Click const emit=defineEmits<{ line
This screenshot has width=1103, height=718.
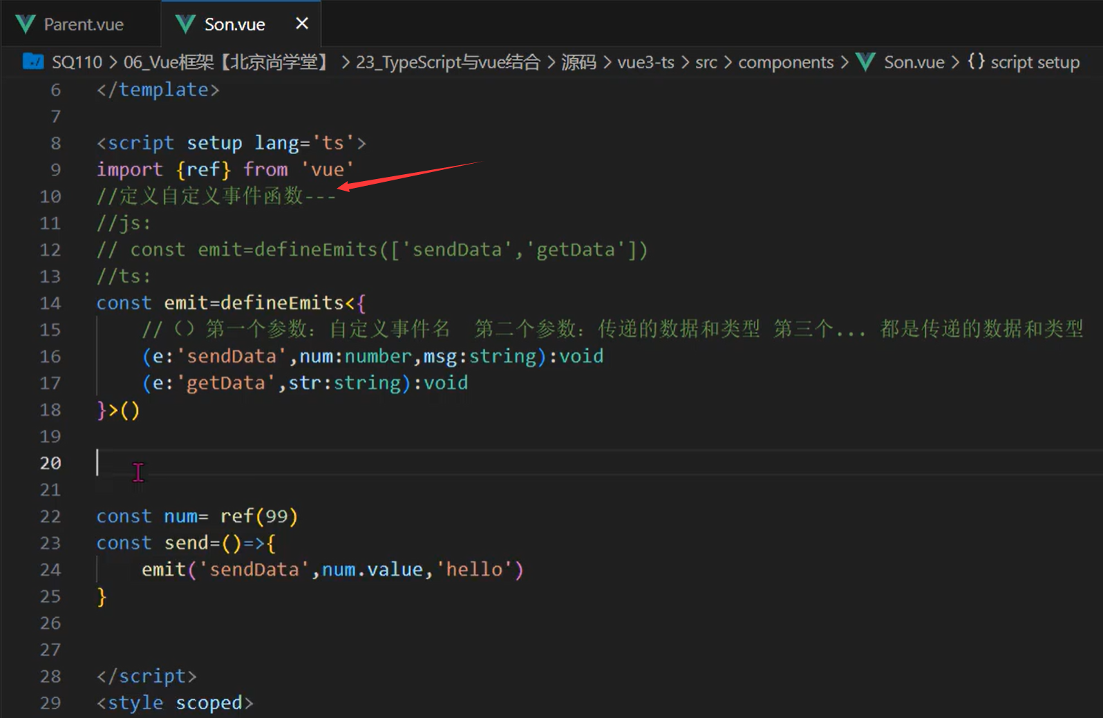[231, 303]
